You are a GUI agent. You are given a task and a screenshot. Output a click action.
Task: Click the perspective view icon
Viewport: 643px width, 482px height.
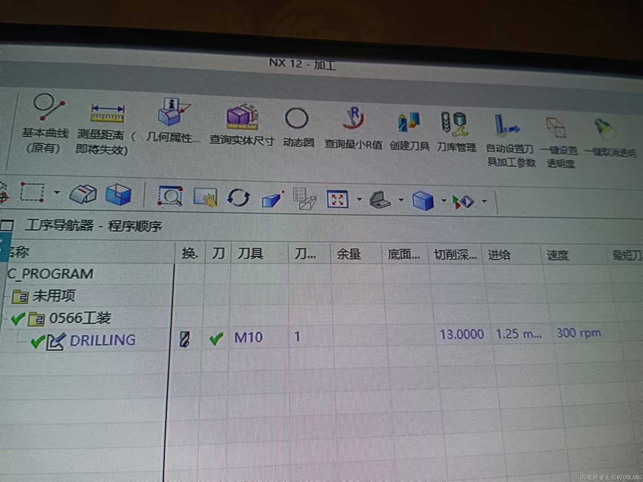[x=273, y=199]
